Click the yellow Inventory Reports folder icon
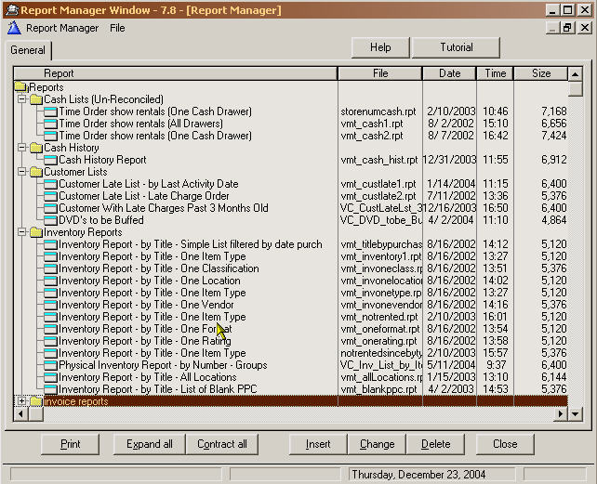Image resolution: width=597 pixels, height=484 pixels. [35, 232]
